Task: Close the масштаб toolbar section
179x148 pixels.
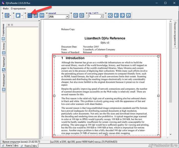Action: (47, 13)
